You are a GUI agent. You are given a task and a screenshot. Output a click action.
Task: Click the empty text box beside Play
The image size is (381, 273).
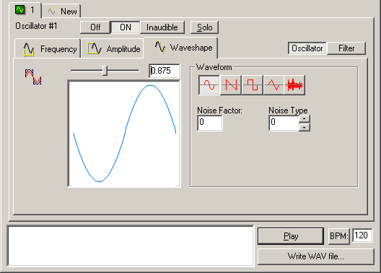pos(131,246)
